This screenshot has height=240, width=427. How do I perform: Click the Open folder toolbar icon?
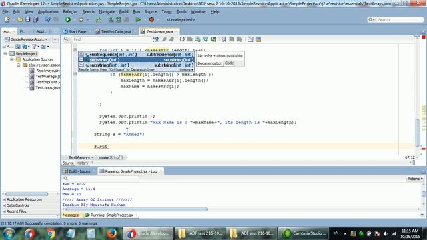pyautogui.click(x=20, y=19)
